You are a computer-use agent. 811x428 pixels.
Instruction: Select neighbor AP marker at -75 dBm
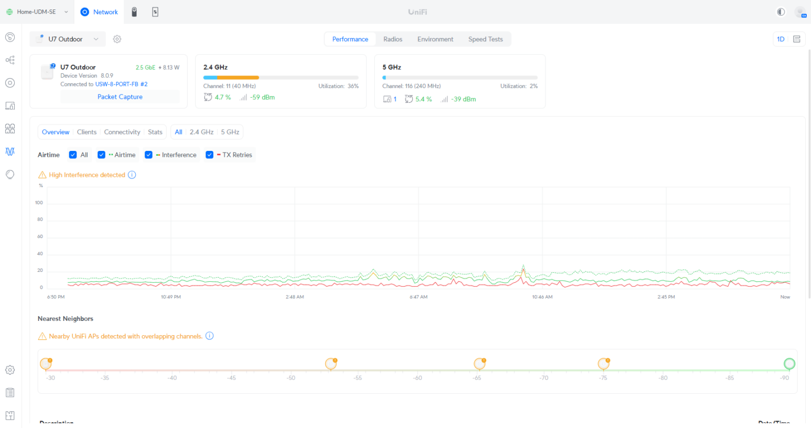click(x=603, y=364)
